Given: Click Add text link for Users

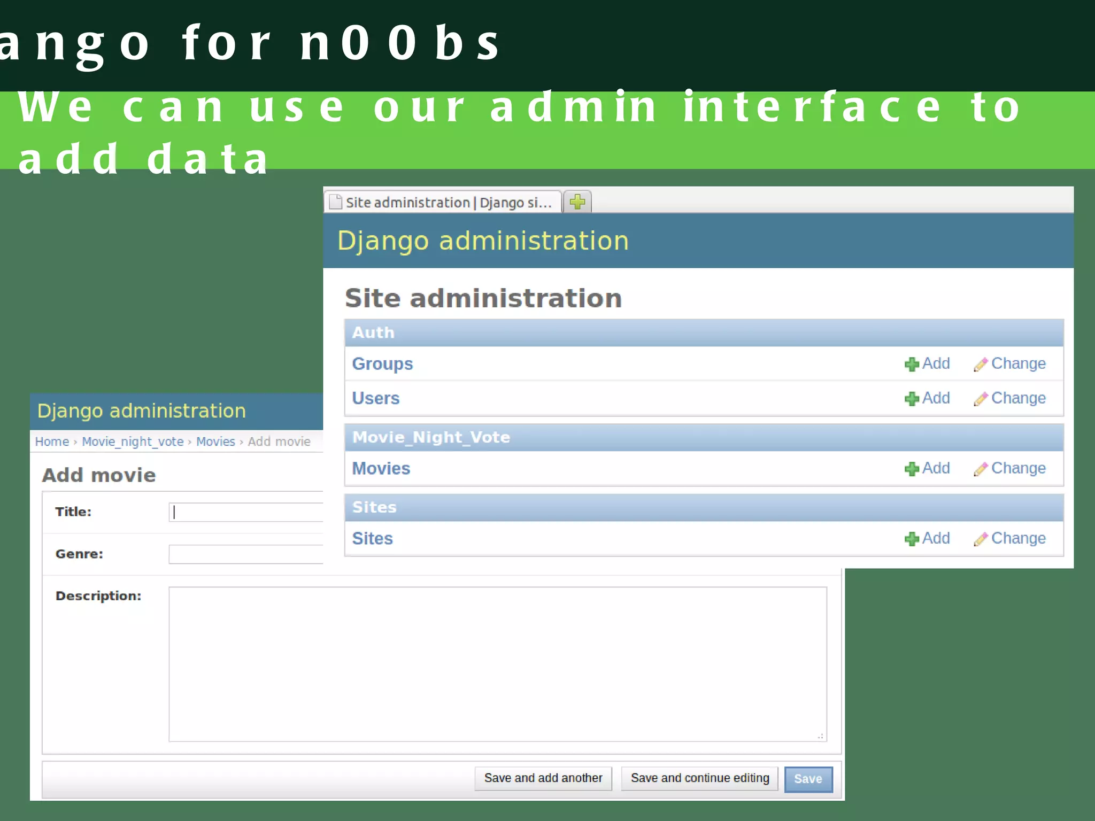Looking at the screenshot, I should coord(936,398).
